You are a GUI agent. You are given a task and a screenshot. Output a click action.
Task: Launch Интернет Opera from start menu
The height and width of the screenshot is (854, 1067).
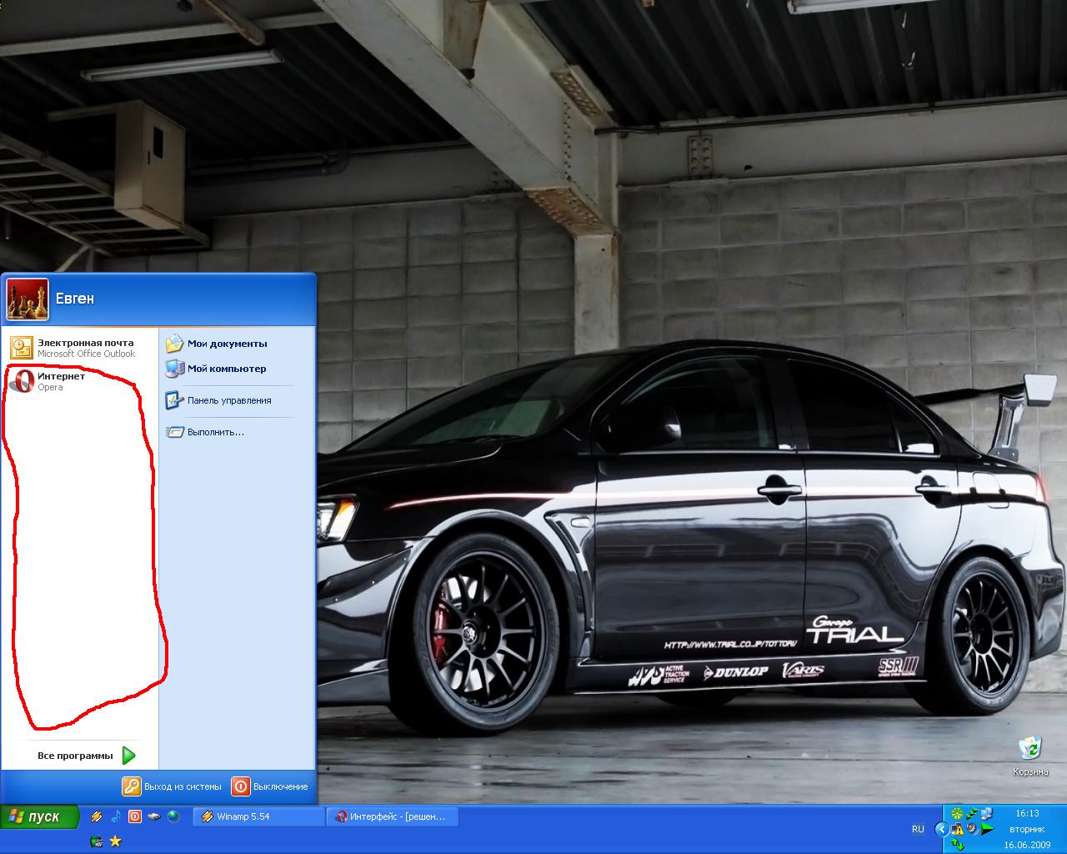tap(80, 381)
